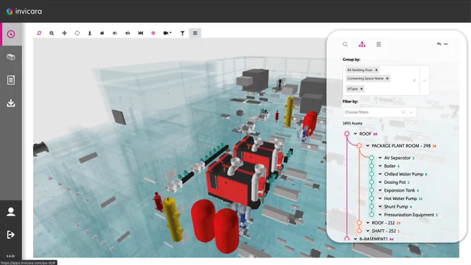The image size is (471, 265).
Task: Switch to the stacked list tab
Action: click(x=379, y=44)
